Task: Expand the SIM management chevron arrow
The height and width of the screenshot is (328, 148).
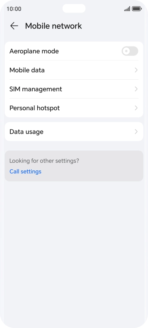Action: pos(136,89)
